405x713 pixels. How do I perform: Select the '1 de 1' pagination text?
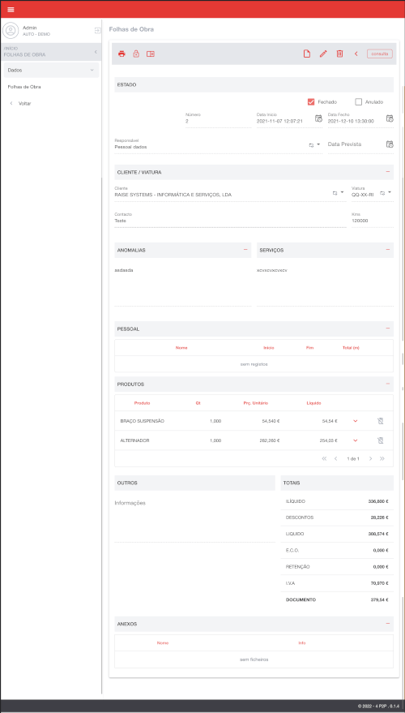click(x=353, y=459)
